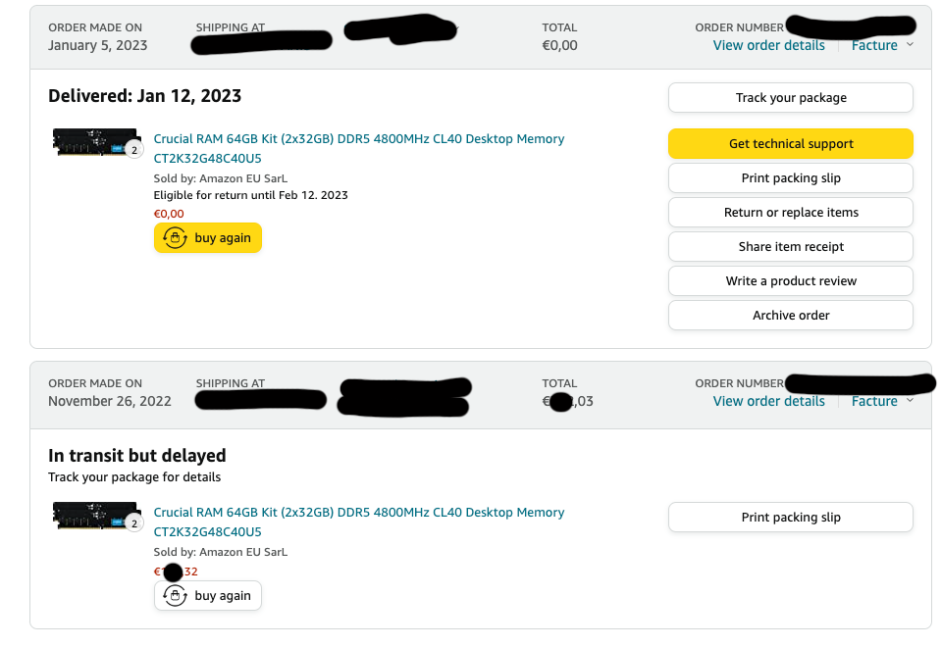941x647 pixels.
Task: Click the buy again cart icon in November order
Action: tap(175, 596)
